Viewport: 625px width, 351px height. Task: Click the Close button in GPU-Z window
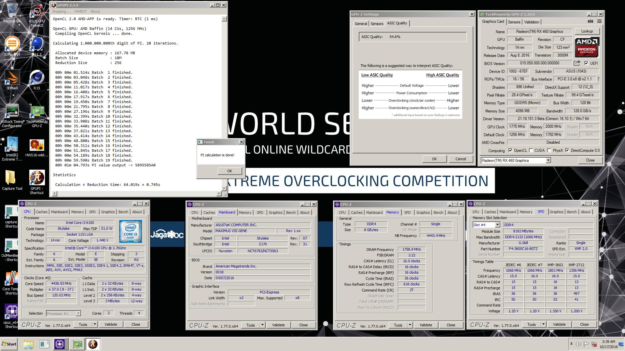pos(590,160)
